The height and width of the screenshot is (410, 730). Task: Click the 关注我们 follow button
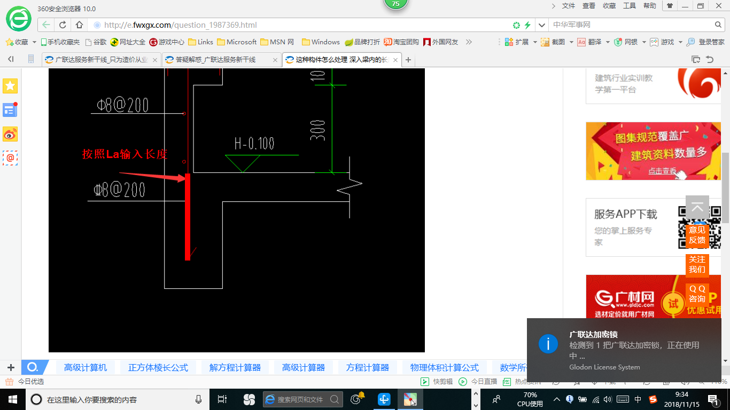pyautogui.click(x=697, y=264)
